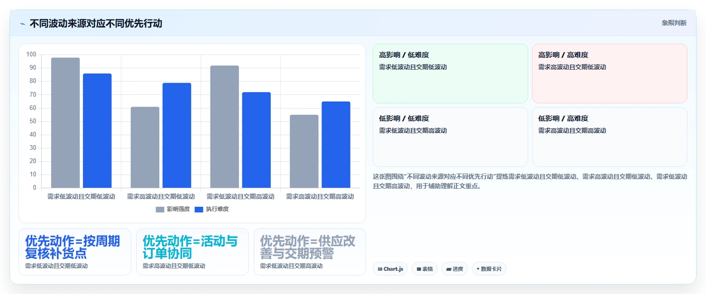
Task: Click x-axis label 需求高波动且交期低波动
Action: point(161,196)
